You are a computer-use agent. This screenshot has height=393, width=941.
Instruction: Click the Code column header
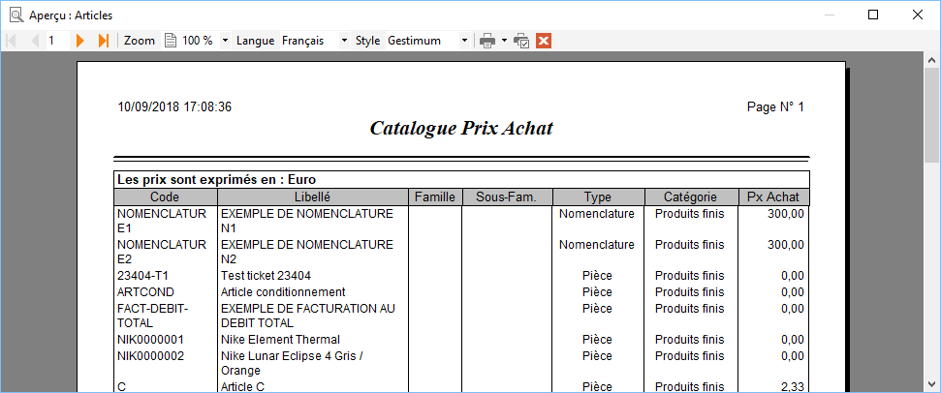pos(165,196)
